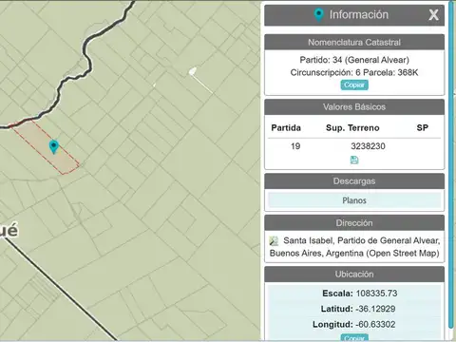456x342 pixels.
Task: Click the 'Descargas' section header
Action: coord(354,181)
